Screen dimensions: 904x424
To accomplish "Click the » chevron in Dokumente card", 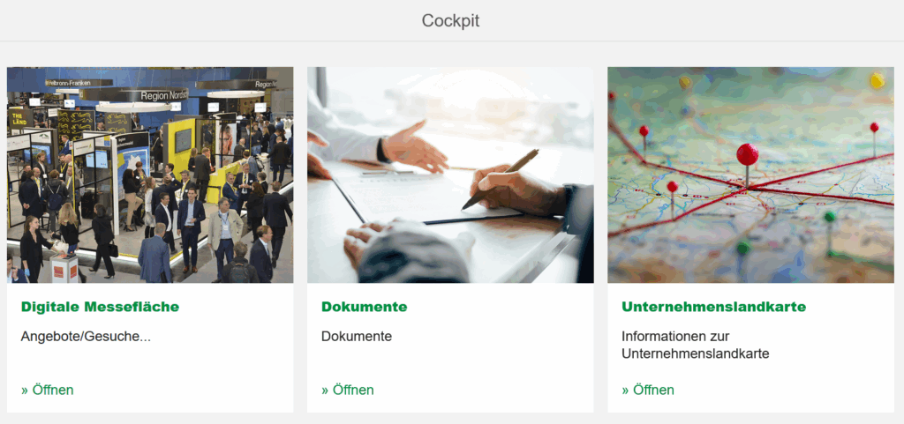I will click(325, 390).
